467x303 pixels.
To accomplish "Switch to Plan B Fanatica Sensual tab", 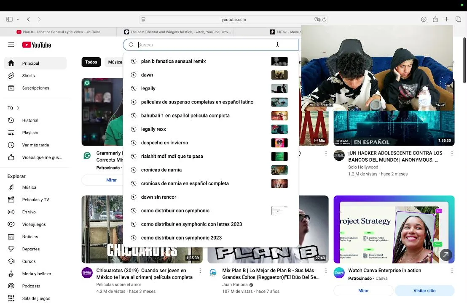I will pyautogui.click(x=58, y=32).
